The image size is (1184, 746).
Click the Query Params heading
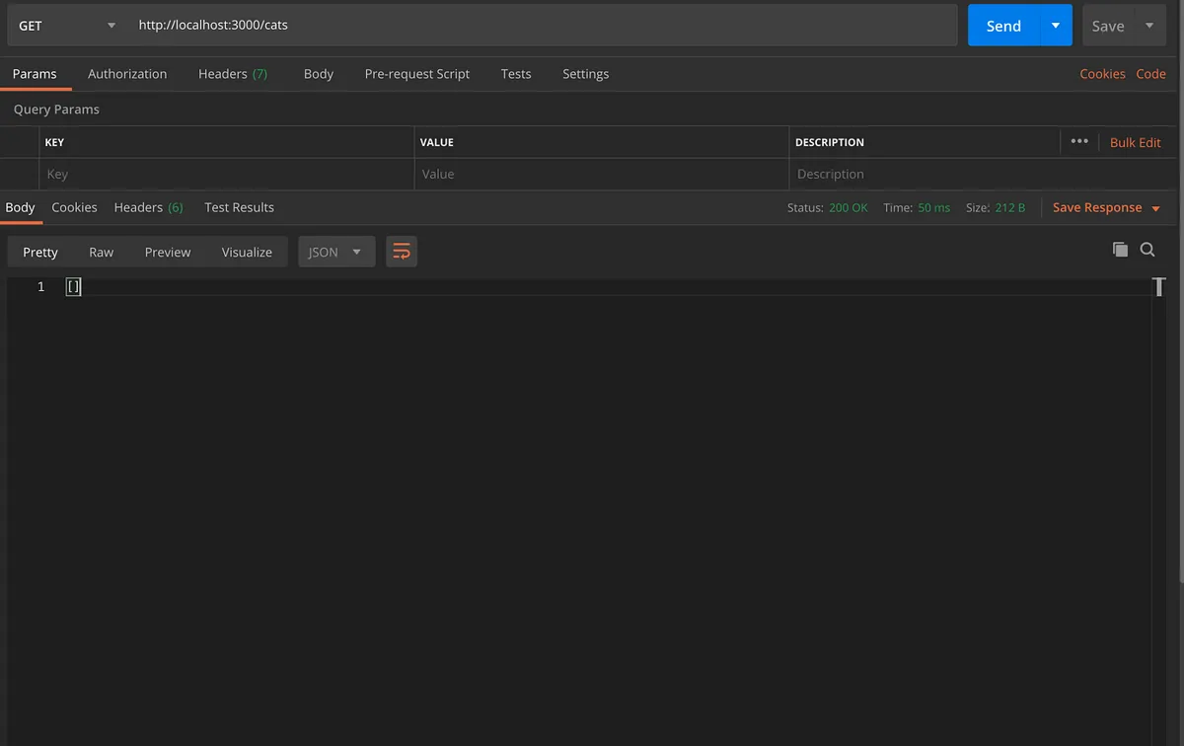tap(56, 110)
